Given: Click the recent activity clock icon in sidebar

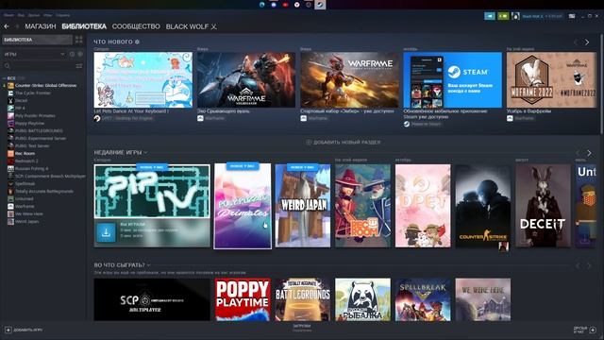Looking at the screenshot, I should [x=72, y=55].
